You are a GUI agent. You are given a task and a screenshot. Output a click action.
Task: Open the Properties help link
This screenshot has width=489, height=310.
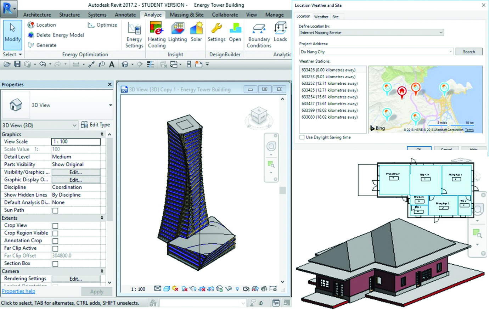[18, 291]
